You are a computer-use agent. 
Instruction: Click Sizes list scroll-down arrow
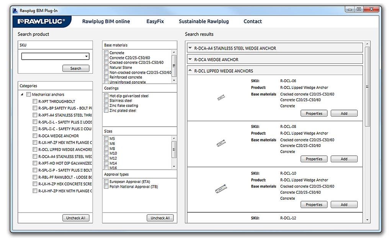pyautogui.click(x=174, y=167)
